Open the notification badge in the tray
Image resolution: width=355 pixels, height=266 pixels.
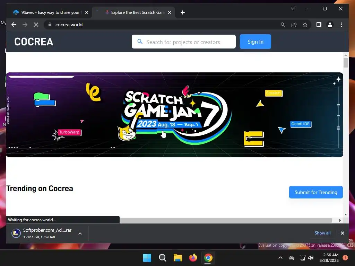coord(345,258)
